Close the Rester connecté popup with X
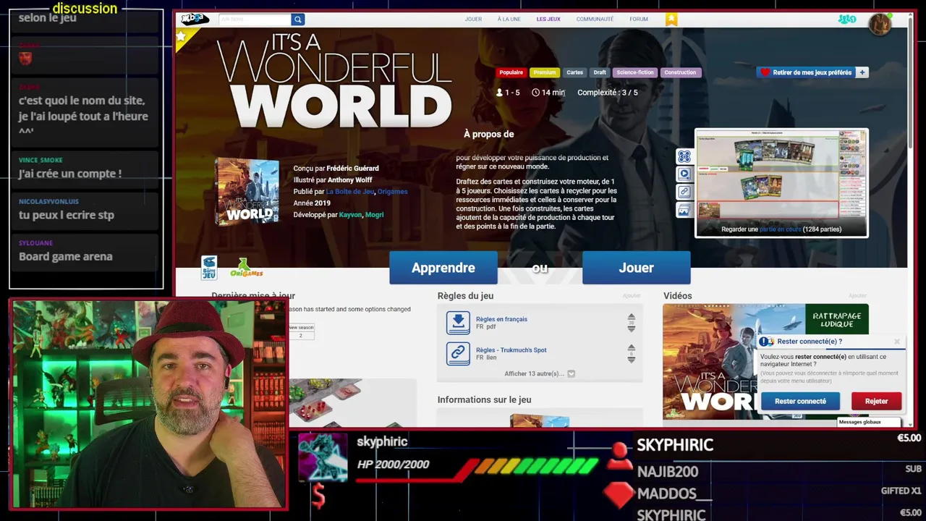The width and height of the screenshot is (926, 521). click(896, 342)
